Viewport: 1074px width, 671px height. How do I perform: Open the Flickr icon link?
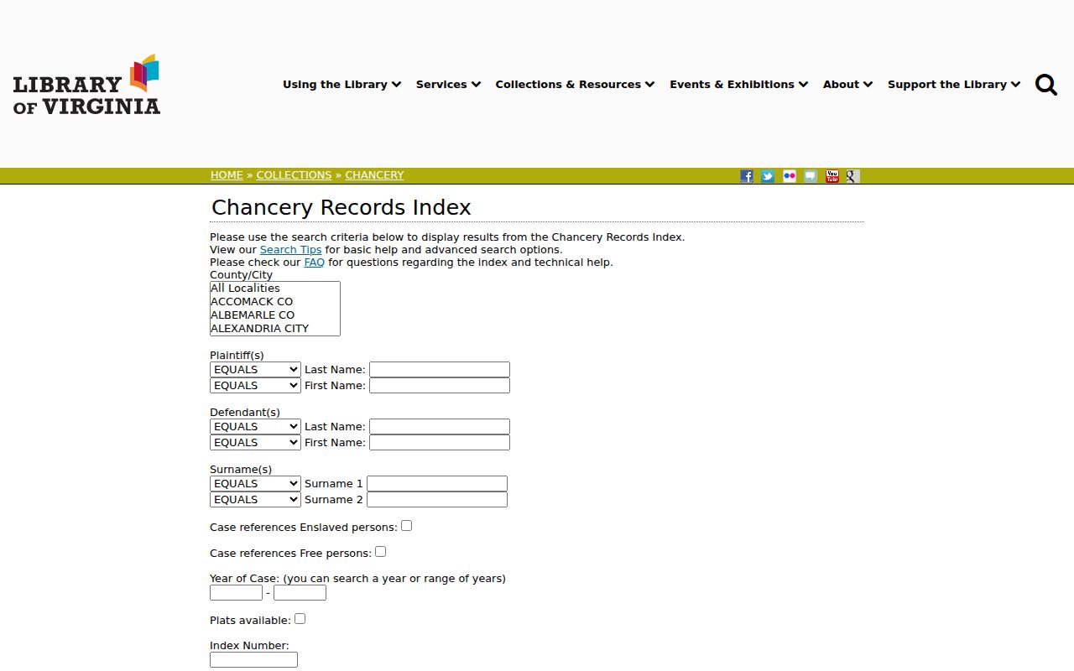point(790,176)
